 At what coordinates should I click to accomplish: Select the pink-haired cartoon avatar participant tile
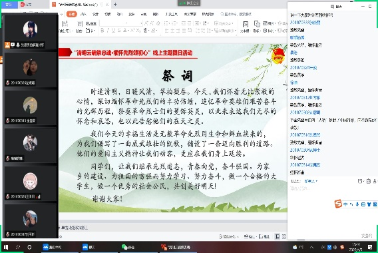tap(31, 184)
